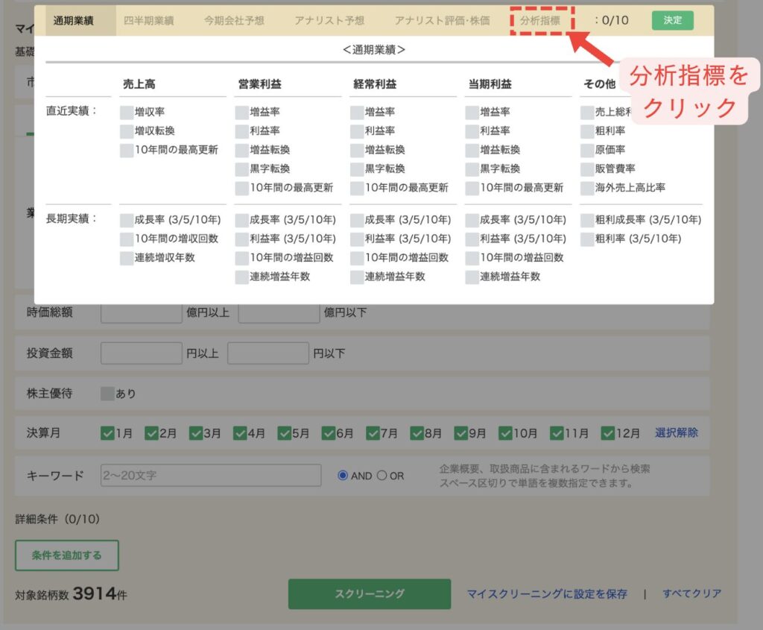Check 10年間の増益回数 under 営業利益

click(242, 259)
